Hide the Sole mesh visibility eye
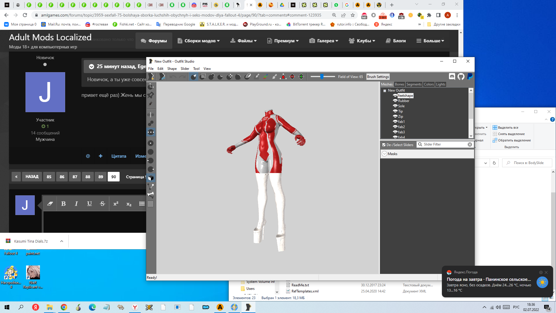 [395, 106]
